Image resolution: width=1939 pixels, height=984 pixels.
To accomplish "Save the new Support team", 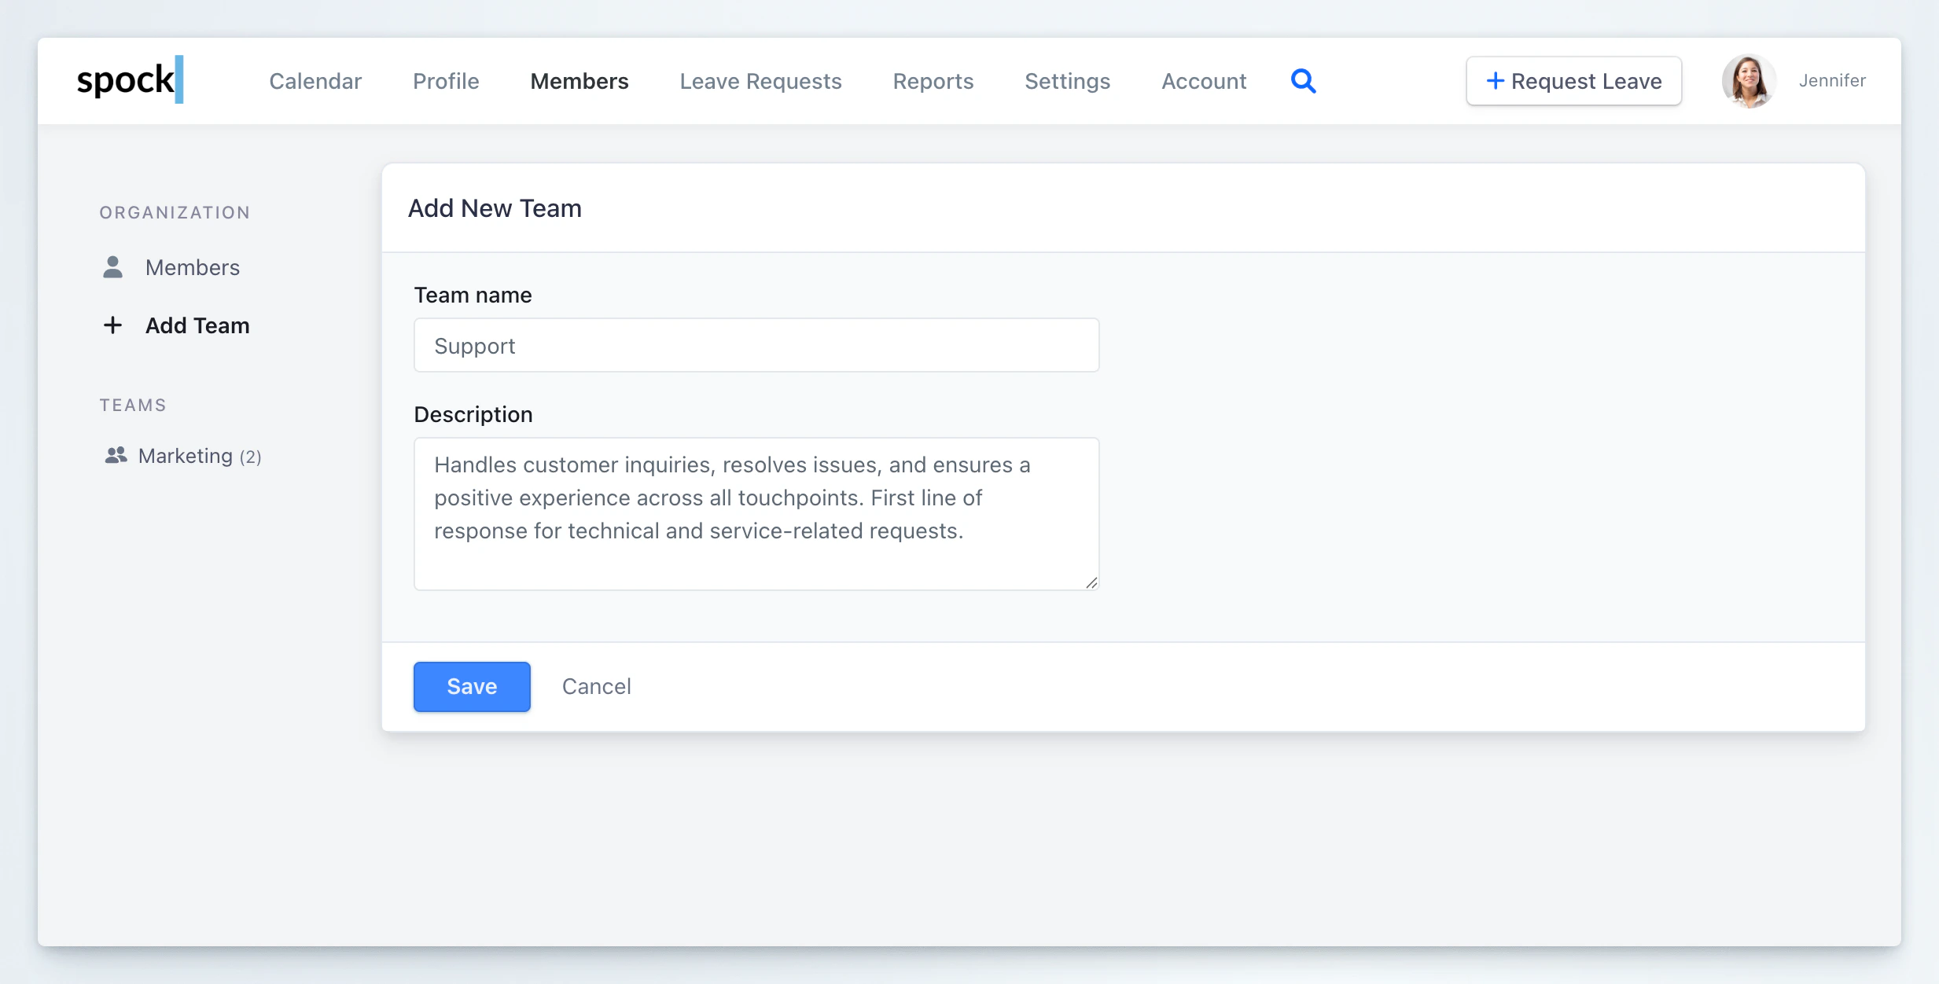I will pyautogui.click(x=471, y=686).
